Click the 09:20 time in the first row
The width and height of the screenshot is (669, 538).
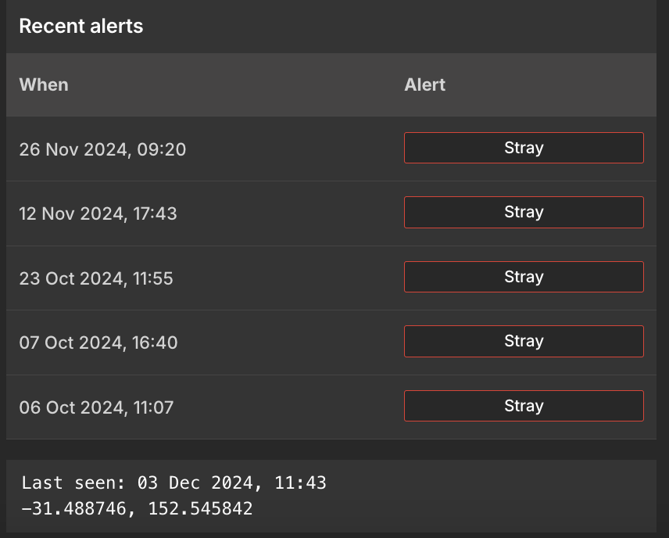pos(162,149)
